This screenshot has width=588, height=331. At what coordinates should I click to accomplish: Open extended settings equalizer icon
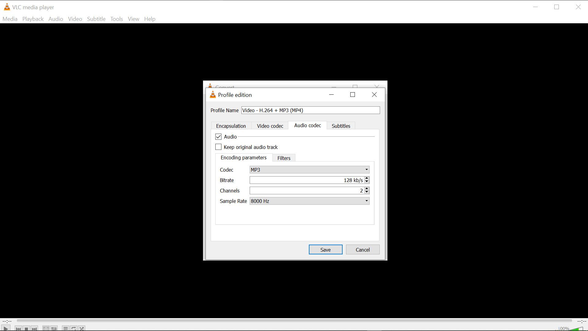[54, 328]
